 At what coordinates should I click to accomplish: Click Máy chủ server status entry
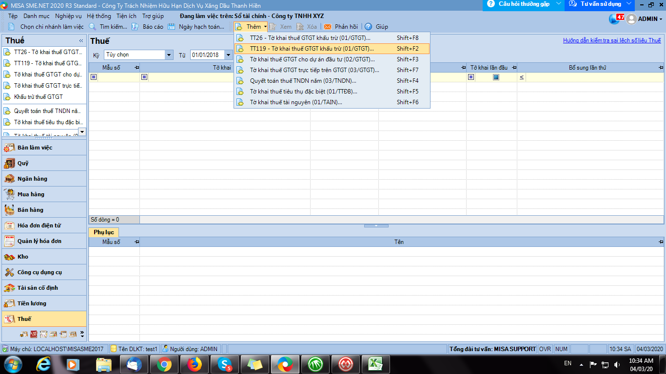click(54, 349)
